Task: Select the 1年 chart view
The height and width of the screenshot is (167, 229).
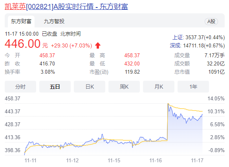Action: (193, 87)
